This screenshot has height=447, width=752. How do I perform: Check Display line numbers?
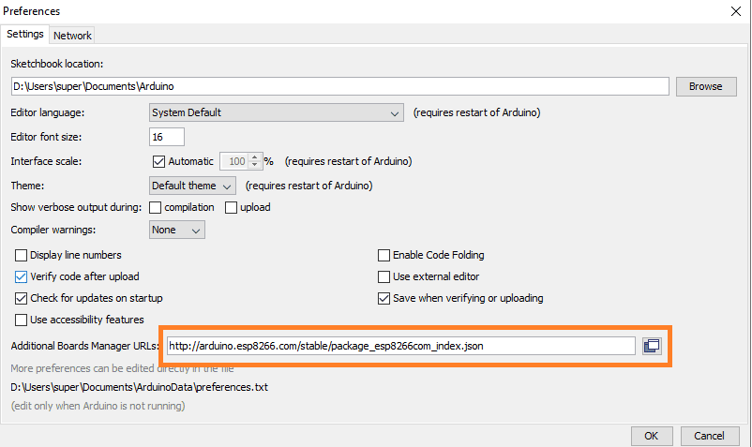(21, 255)
